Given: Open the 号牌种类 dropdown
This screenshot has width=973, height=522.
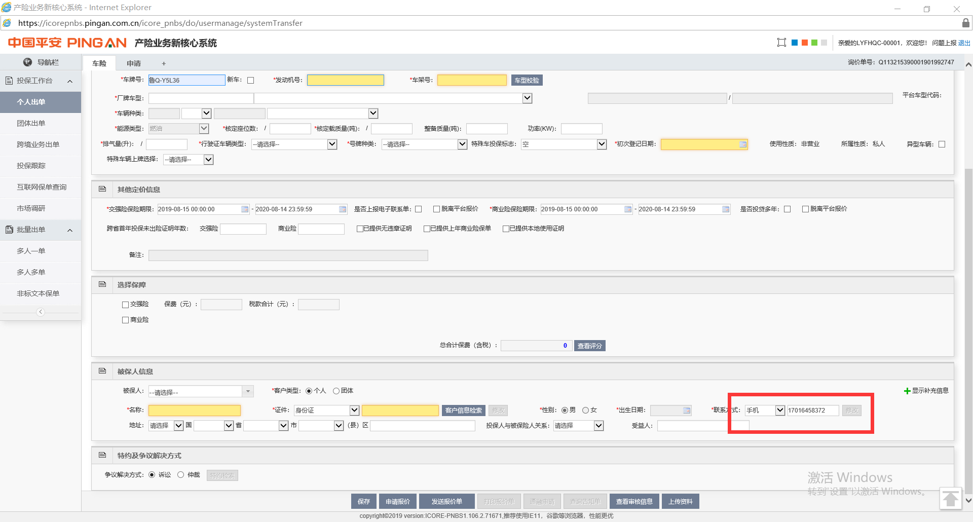Looking at the screenshot, I should click(x=462, y=144).
